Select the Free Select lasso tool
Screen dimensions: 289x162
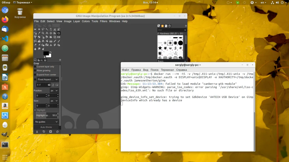[x=43, y=29]
